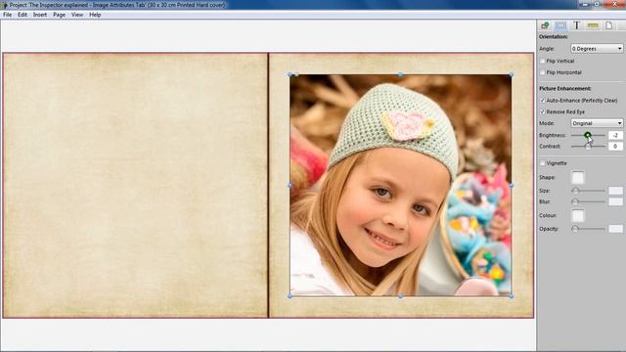
Task: Open the Page attributes tab icon
Action: coord(608,25)
